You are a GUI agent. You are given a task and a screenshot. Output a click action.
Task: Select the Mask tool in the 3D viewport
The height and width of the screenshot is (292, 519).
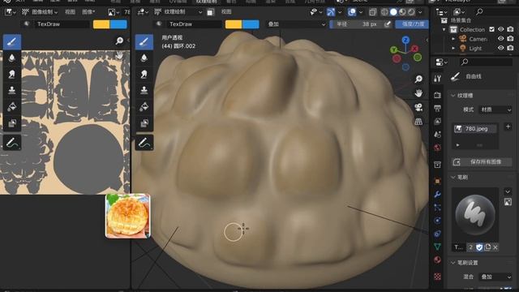(x=144, y=123)
